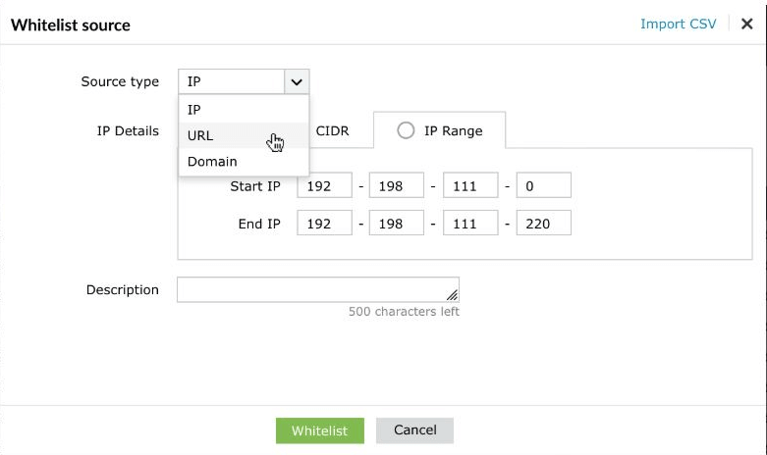Screen dimensions: 767x455
Task: Click End IP first octet field
Action: pos(324,224)
